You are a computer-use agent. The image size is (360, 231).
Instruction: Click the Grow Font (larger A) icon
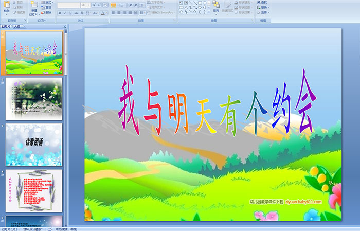[94, 5]
